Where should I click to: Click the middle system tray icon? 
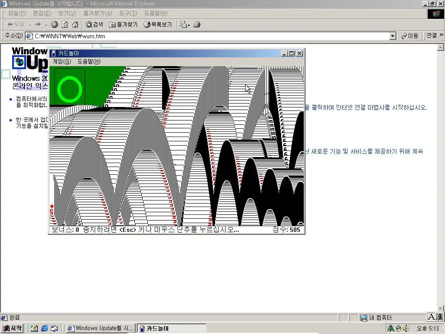(x=399, y=328)
